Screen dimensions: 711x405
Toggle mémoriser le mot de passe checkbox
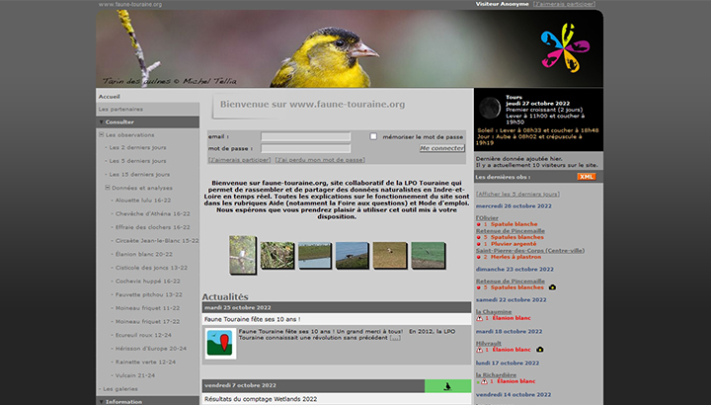point(373,136)
